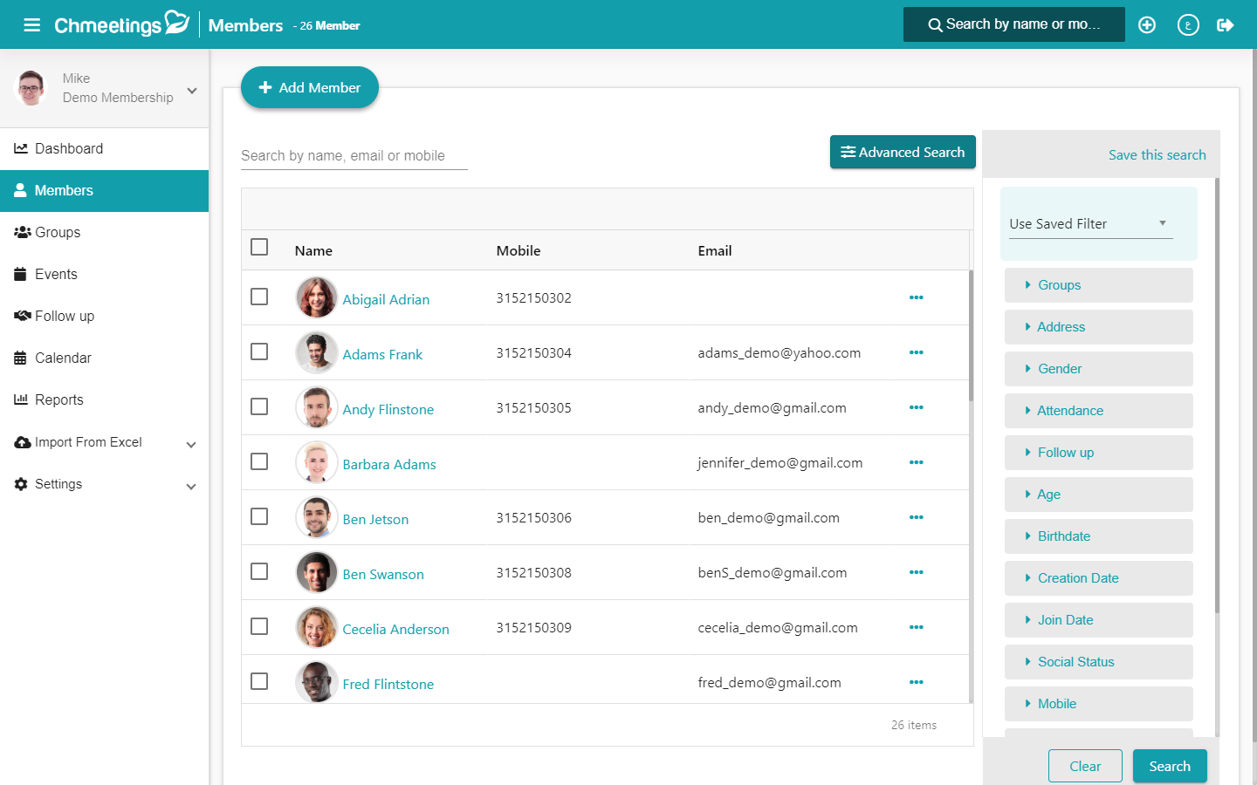Image resolution: width=1257 pixels, height=785 pixels.
Task: Open the three-dots menu for Adams Frank
Action: tap(916, 352)
